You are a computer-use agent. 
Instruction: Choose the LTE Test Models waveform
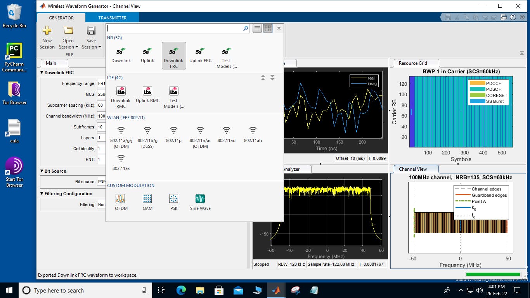[174, 97]
